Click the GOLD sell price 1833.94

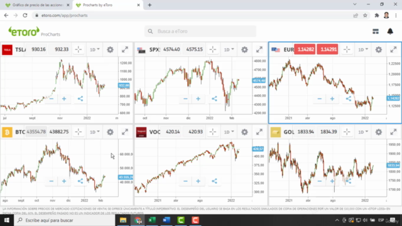[306, 132]
